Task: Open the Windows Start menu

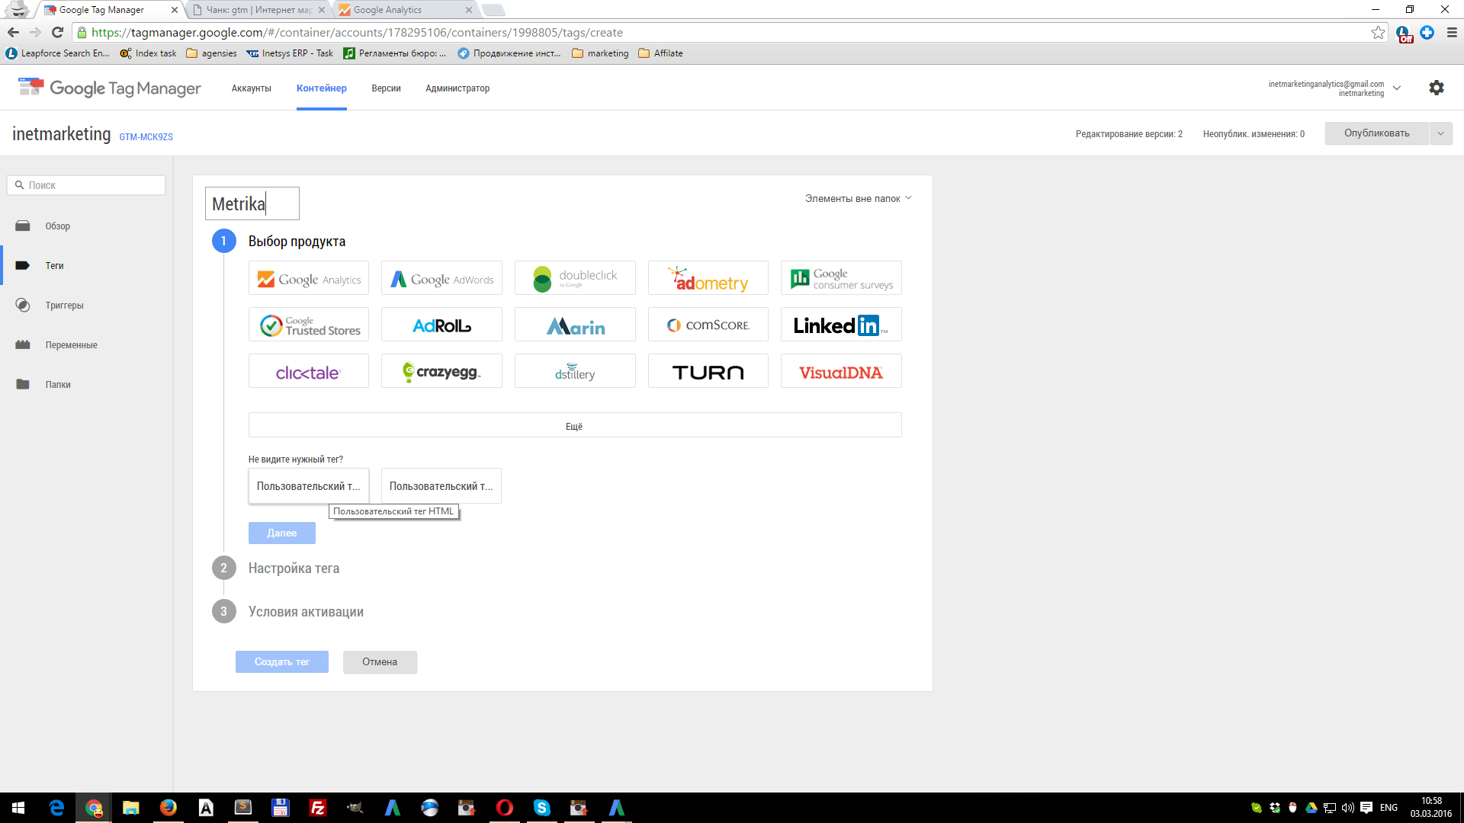Action: [18, 808]
